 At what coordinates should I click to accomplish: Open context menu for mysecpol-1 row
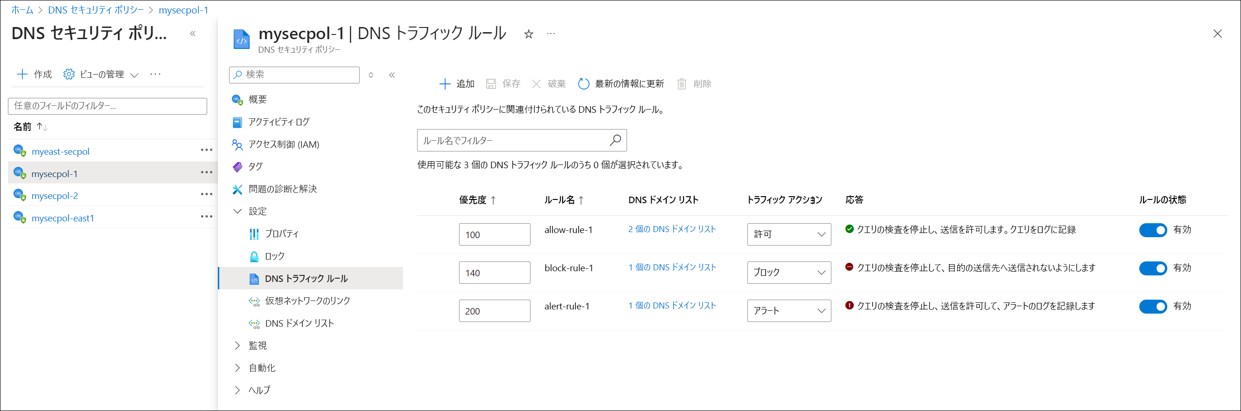[207, 172]
